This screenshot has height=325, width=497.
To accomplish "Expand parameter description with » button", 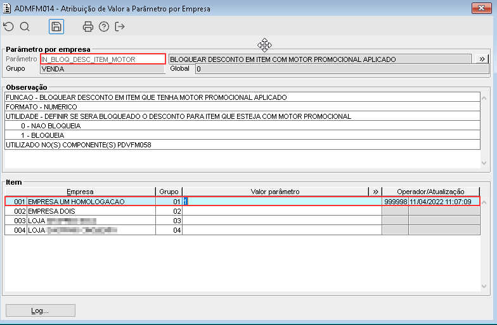I will point(482,59).
